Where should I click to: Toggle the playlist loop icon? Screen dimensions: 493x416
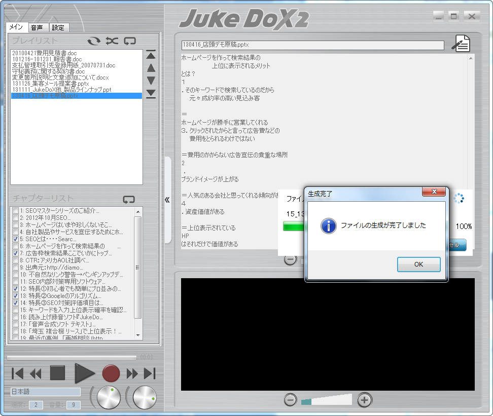(x=130, y=41)
